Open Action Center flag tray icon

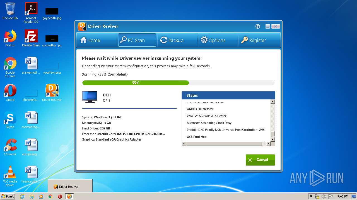point(331,196)
